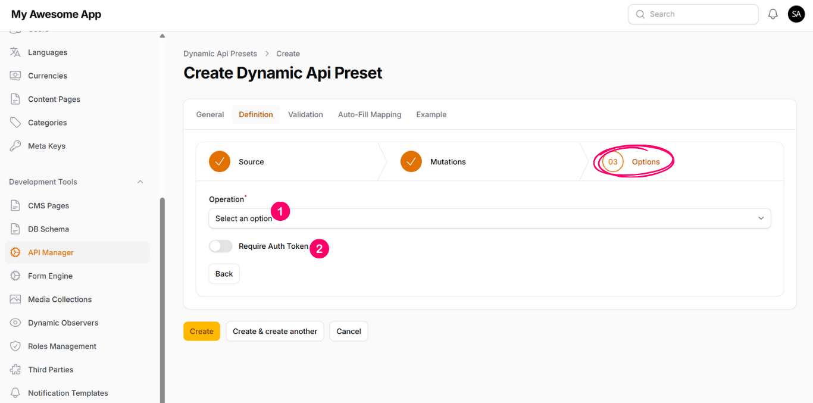Click the Roles Management shield icon
Viewport: 813px width, 403px height.
15,346
